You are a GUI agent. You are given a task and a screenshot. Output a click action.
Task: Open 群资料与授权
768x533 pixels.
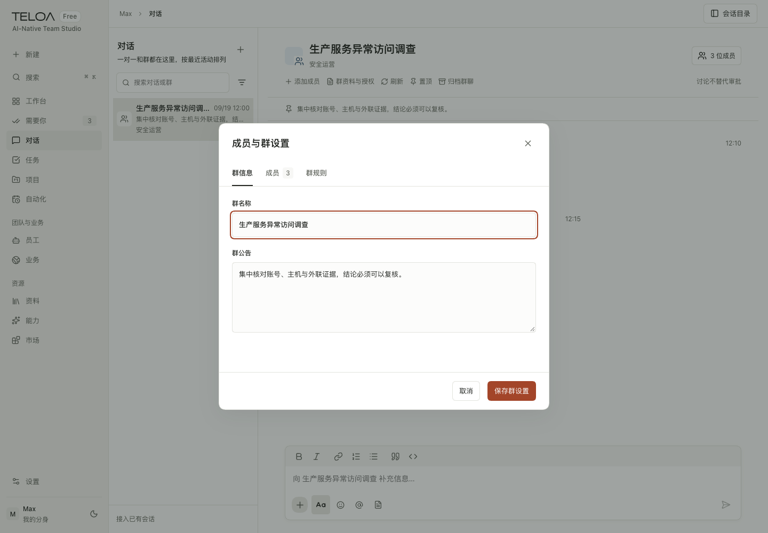[350, 82]
